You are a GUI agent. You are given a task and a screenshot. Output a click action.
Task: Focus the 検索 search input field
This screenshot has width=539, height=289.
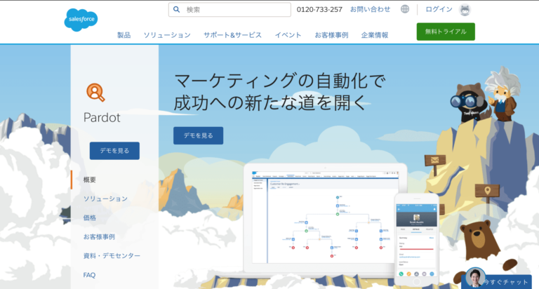coord(229,10)
